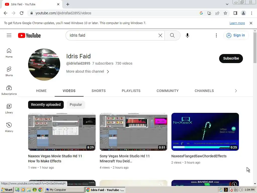Switch to the COMMUNITY channel tab

(167, 91)
